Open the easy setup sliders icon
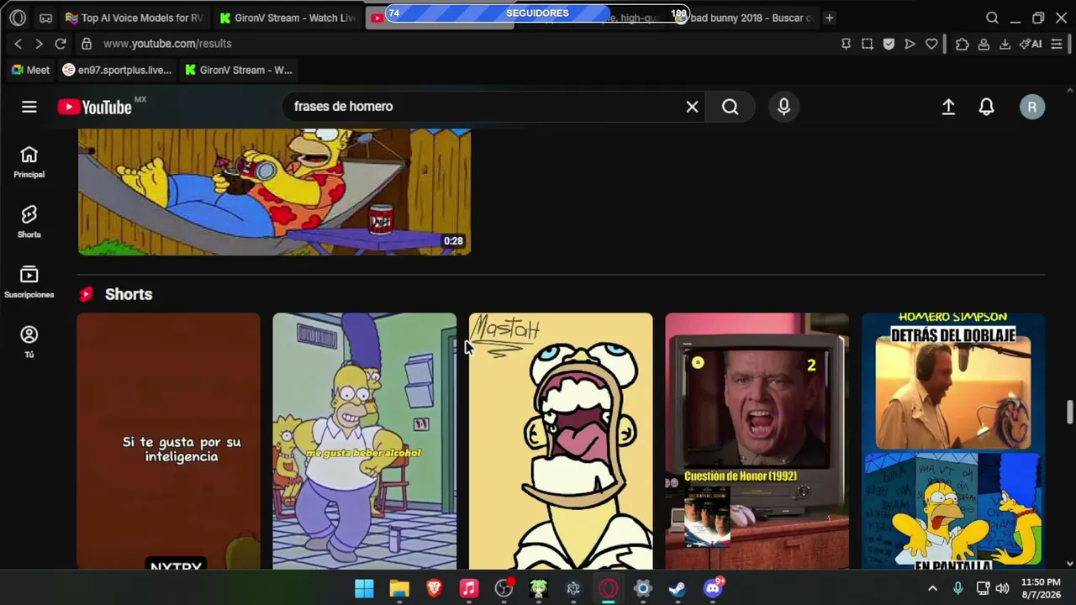Viewport: 1076px width, 605px height. point(1057,44)
